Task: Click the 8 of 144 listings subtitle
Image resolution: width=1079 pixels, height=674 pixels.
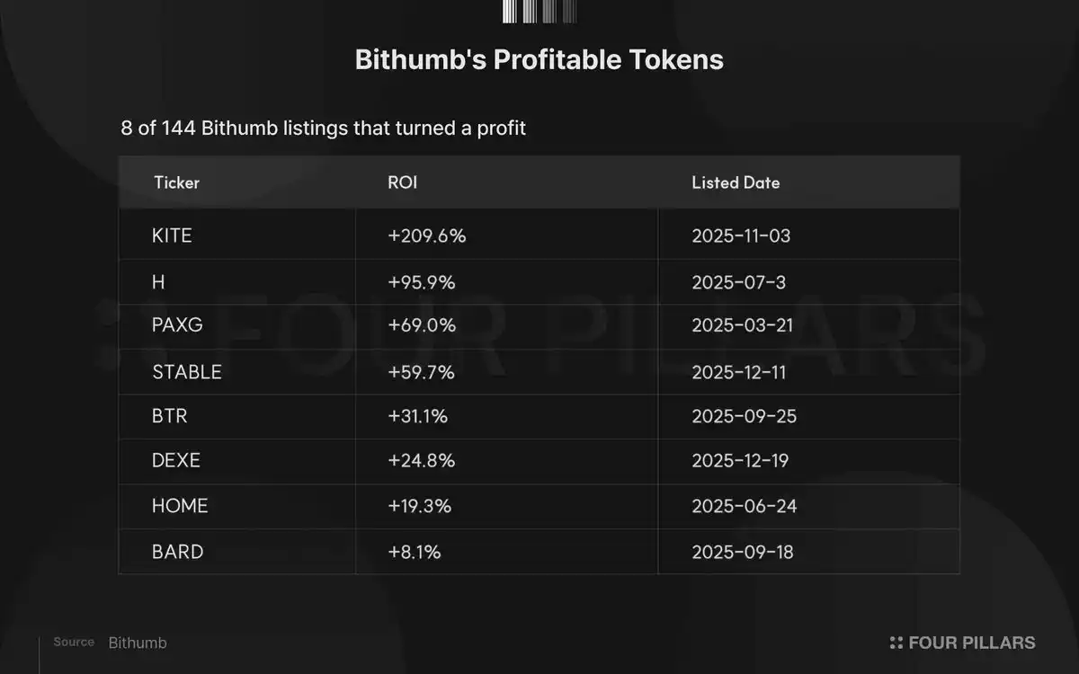Action: (323, 128)
